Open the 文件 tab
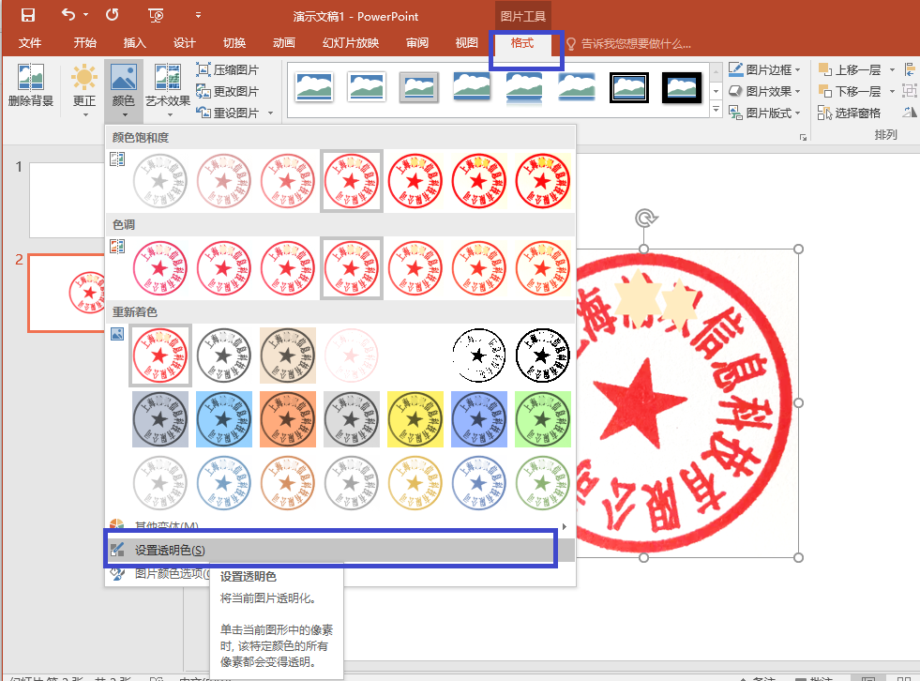This screenshot has width=920, height=681. tap(29, 43)
